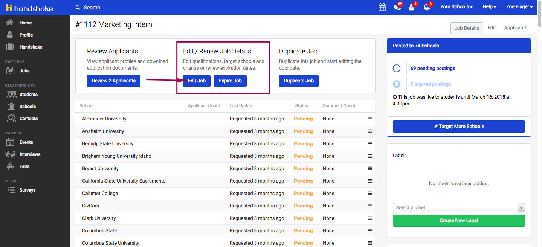Open the activity globe notification icon
542x247 pixels.
click(x=427, y=7)
